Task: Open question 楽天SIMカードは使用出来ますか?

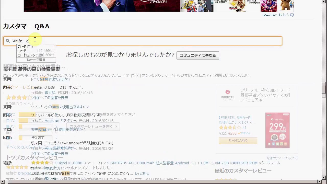Action: click(x=59, y=130)
